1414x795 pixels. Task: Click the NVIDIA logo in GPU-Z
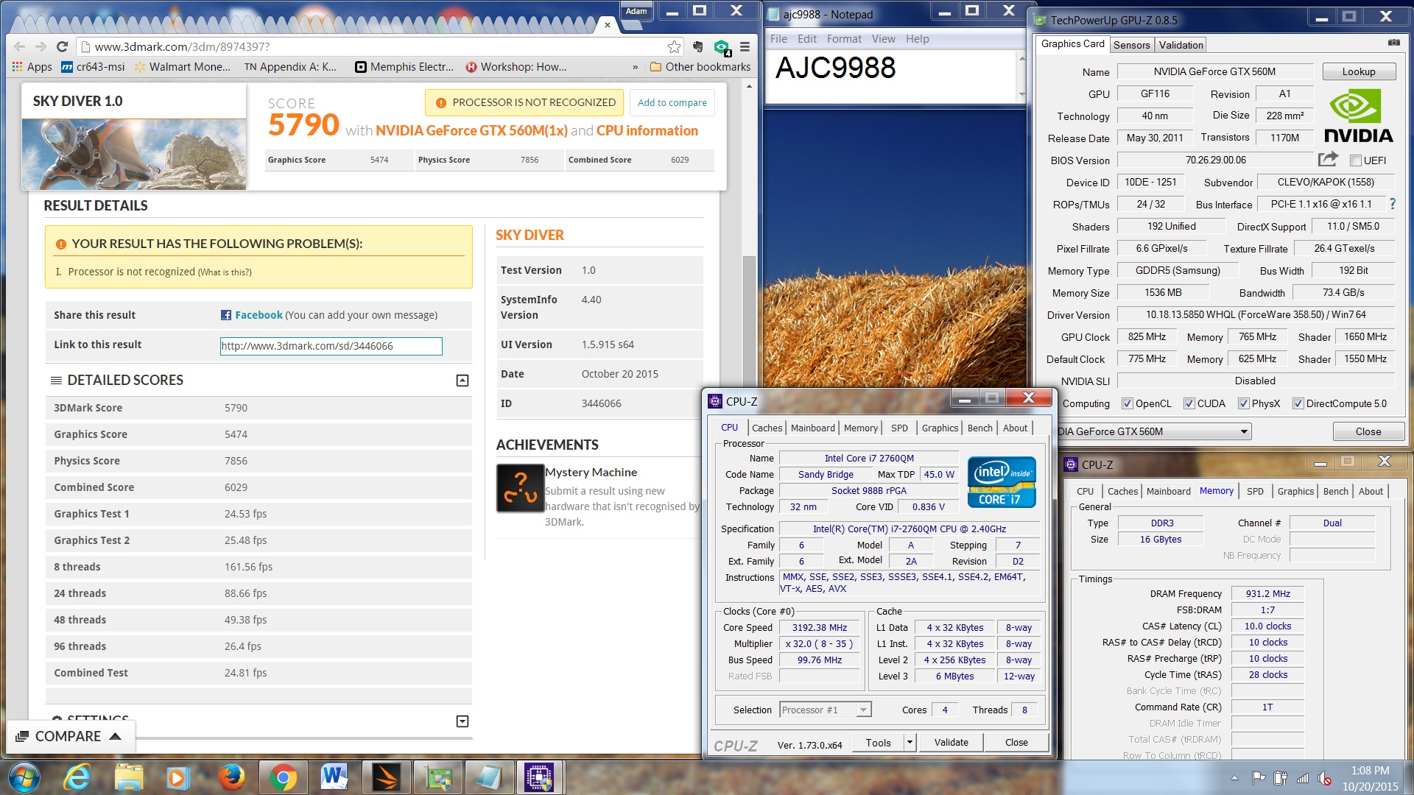(x=1358, y=116)
